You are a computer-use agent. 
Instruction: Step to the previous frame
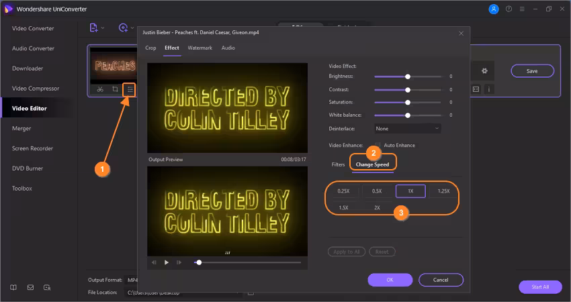coord(154,262)
